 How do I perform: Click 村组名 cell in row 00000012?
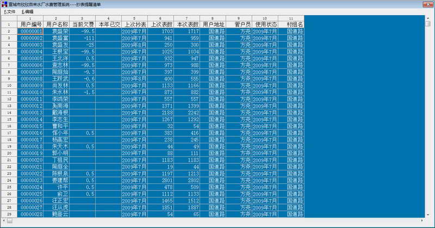click(291, 106)
